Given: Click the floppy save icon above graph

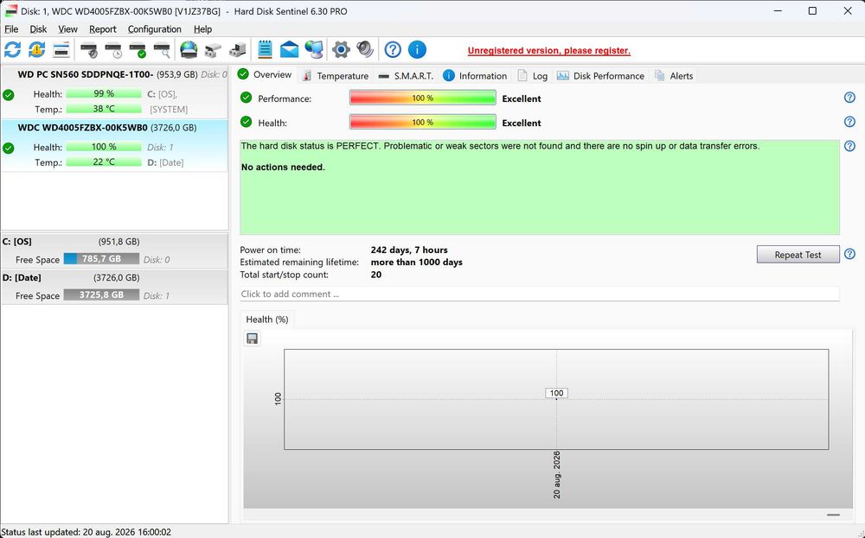Looking at the screenshot, I should click(x=252, y=339).
